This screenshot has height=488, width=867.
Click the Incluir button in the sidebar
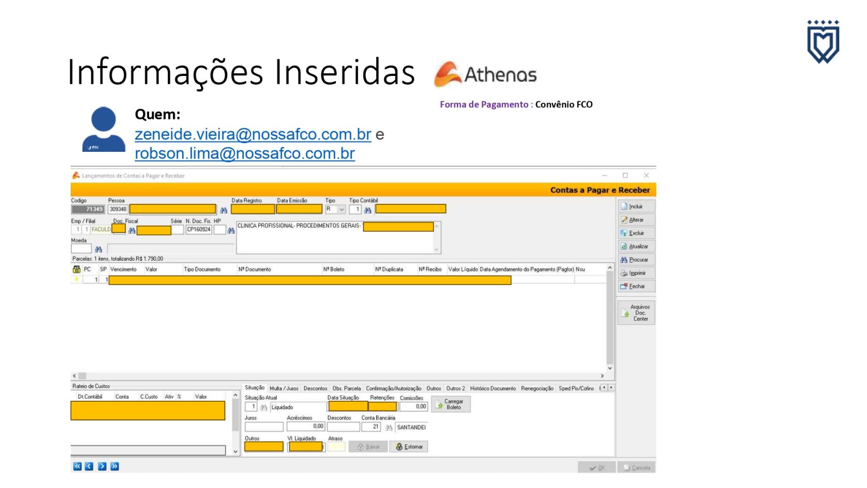[x=636, y=207]
